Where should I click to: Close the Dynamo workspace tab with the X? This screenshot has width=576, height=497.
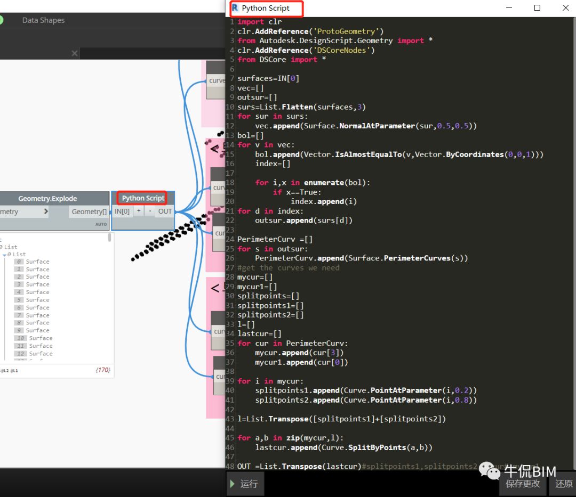tap(75, 54)
